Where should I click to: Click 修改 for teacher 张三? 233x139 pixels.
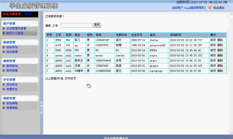pos(213,40)
